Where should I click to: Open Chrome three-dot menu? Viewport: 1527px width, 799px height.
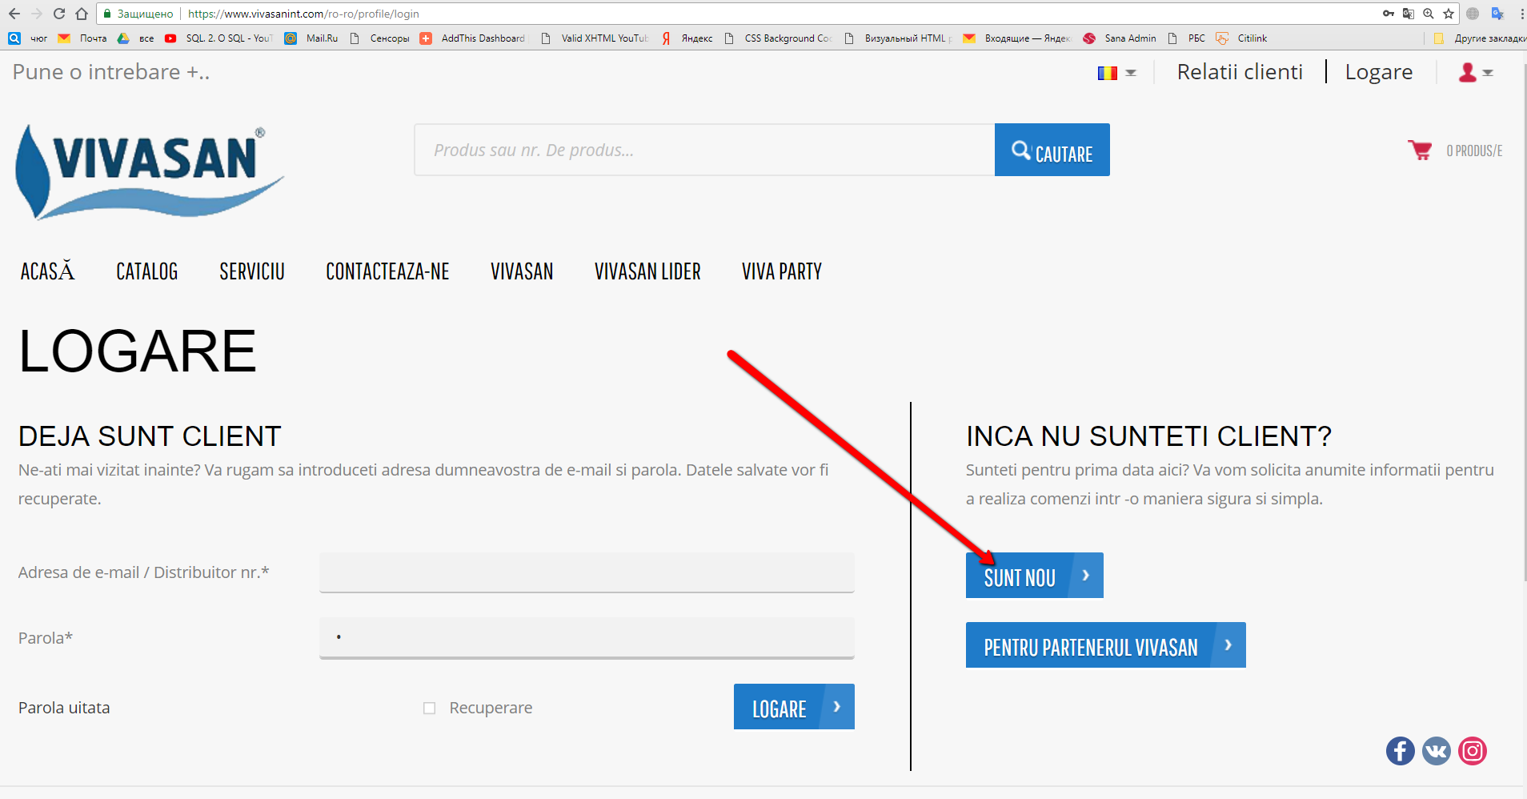[1521, 14]
